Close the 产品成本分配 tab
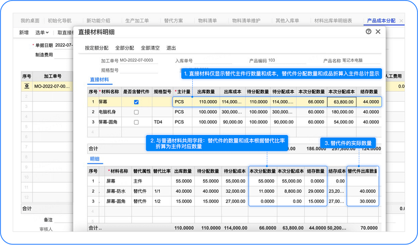418x245 pixels. pos(401,21)
